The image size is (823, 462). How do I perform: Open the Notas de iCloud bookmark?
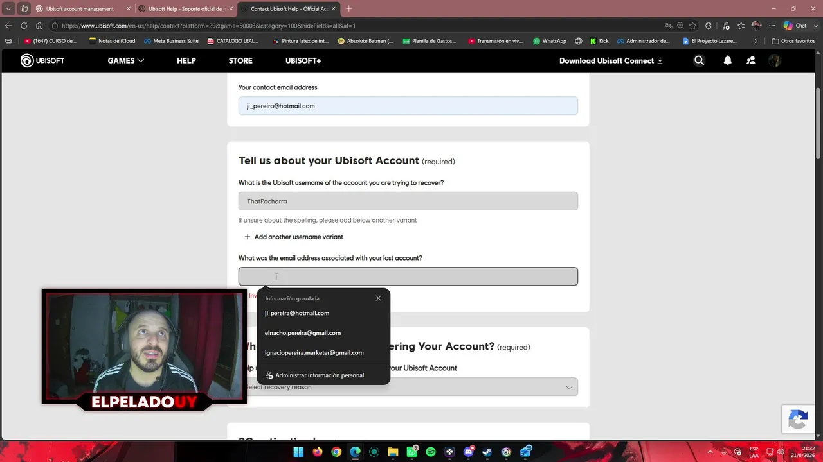tap(112, 41)
